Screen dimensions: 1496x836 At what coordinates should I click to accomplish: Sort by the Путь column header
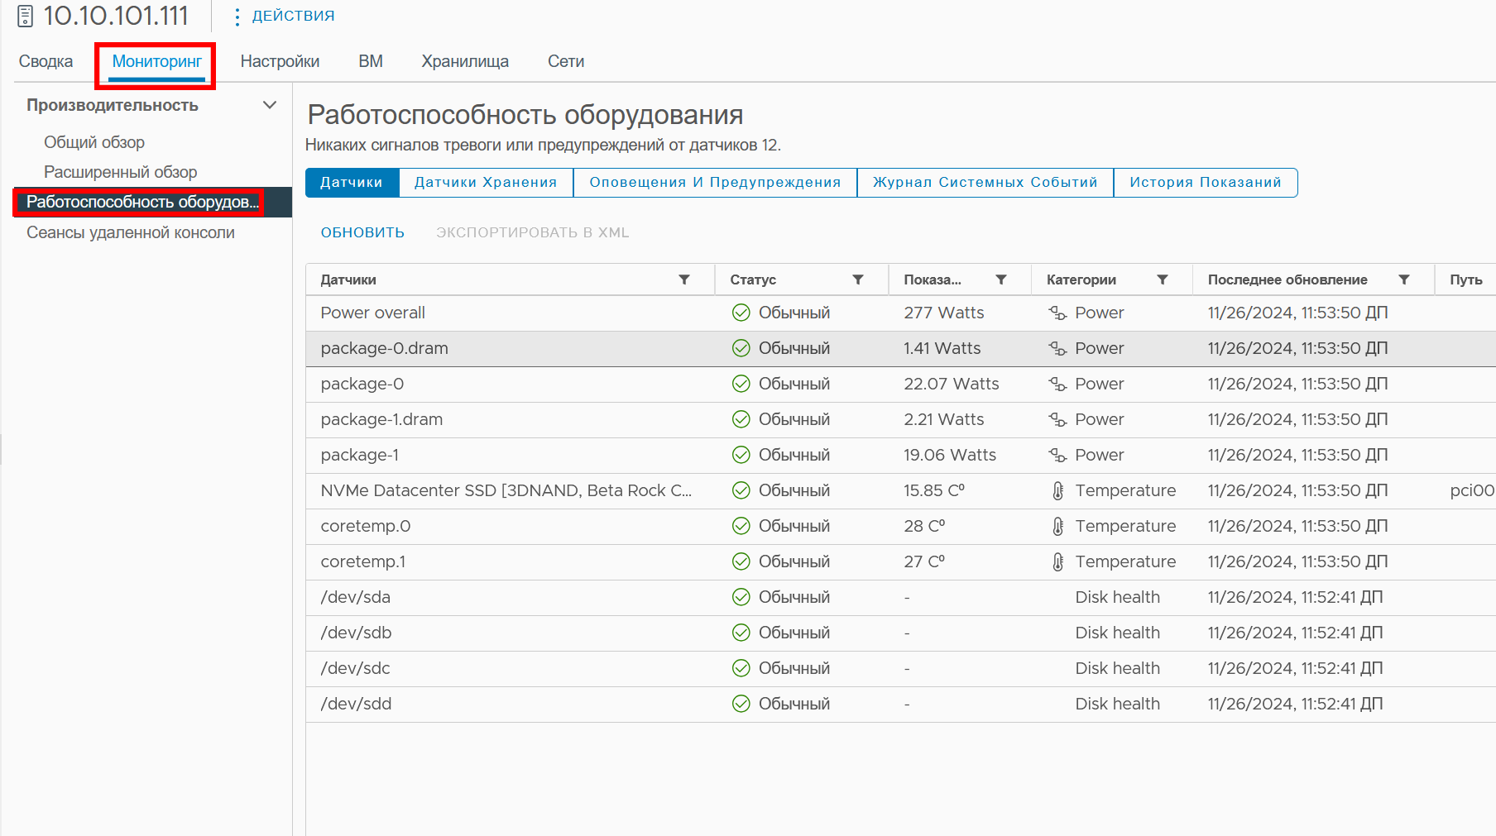1465,279
